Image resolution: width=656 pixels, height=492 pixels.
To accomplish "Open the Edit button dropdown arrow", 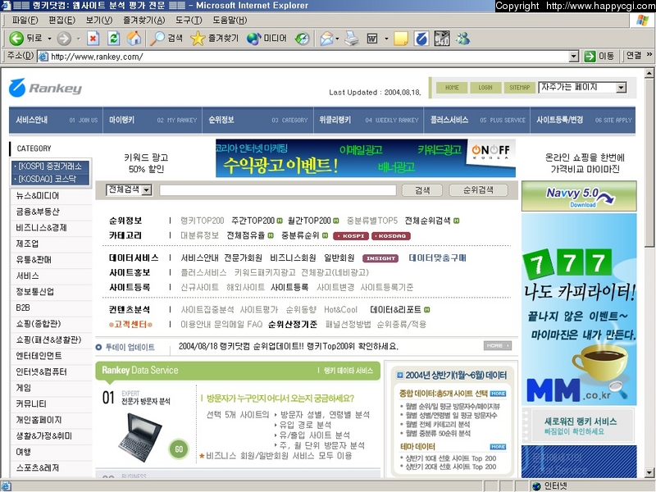I will tap(386, 39).
